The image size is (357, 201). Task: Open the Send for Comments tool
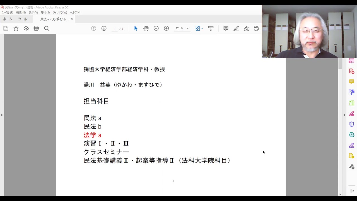tap(352, 156)
